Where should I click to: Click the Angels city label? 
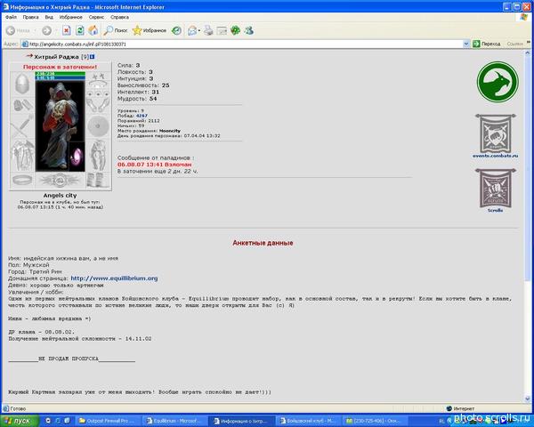pyautogui.click(x=60, y=196)
